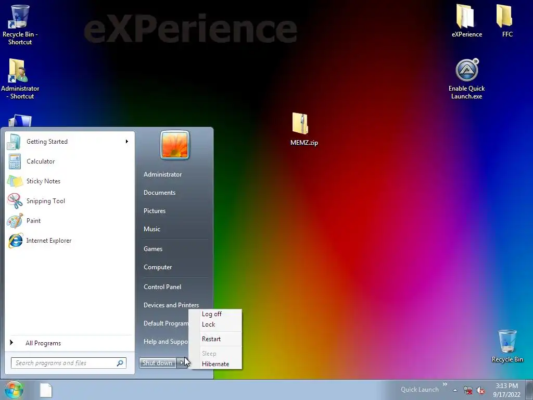Click the network tray icon
Viewport: 533px width, 400px height.
pyautogui.click(x=468, y=390)
